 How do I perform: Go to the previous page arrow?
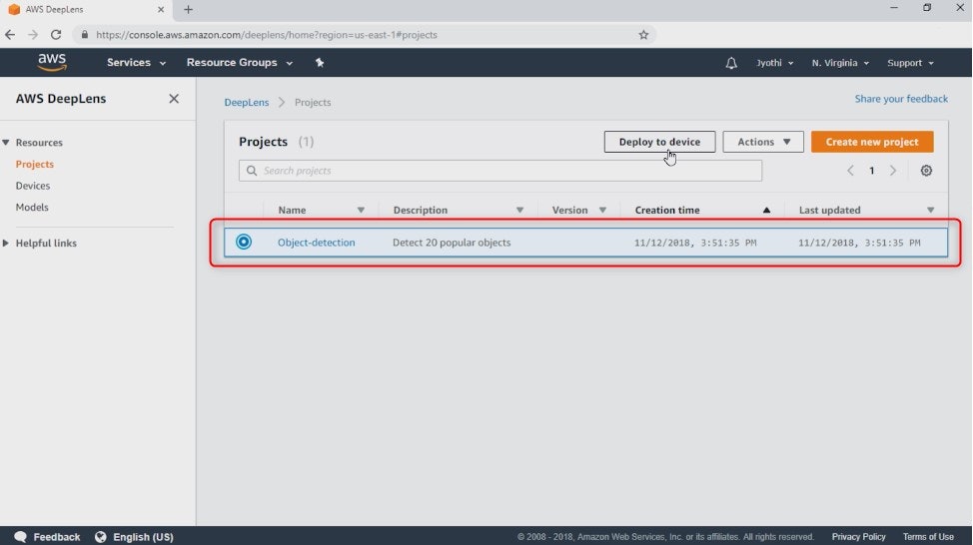tap(850, 171)
